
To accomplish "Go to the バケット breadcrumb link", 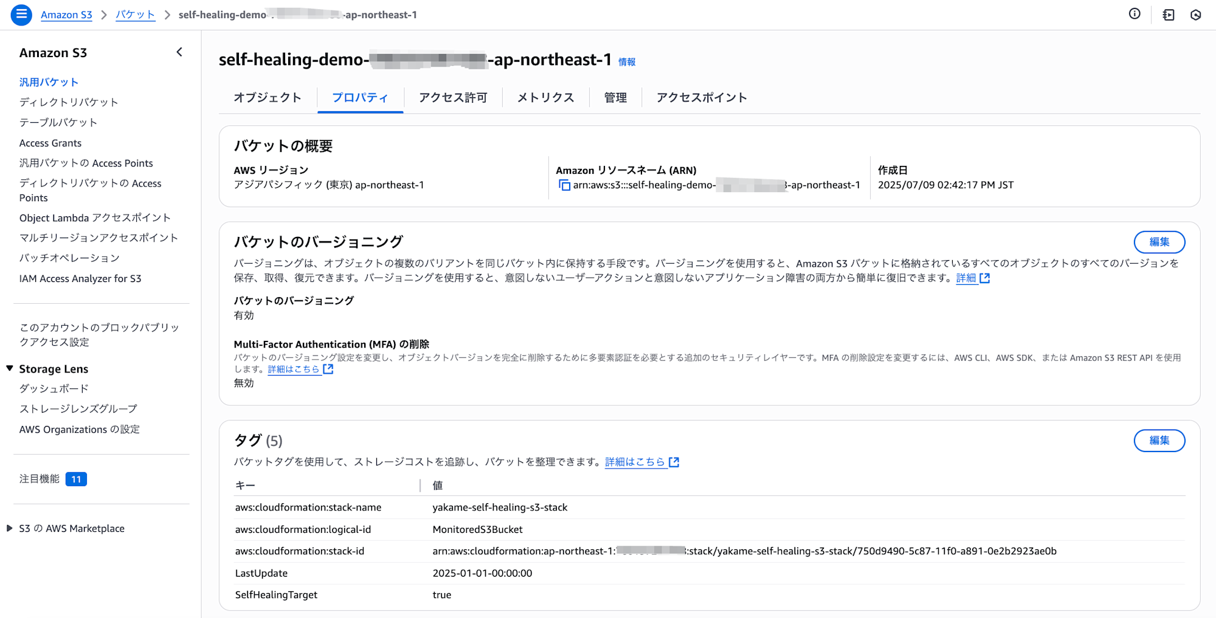I will [x=135, y=15].
